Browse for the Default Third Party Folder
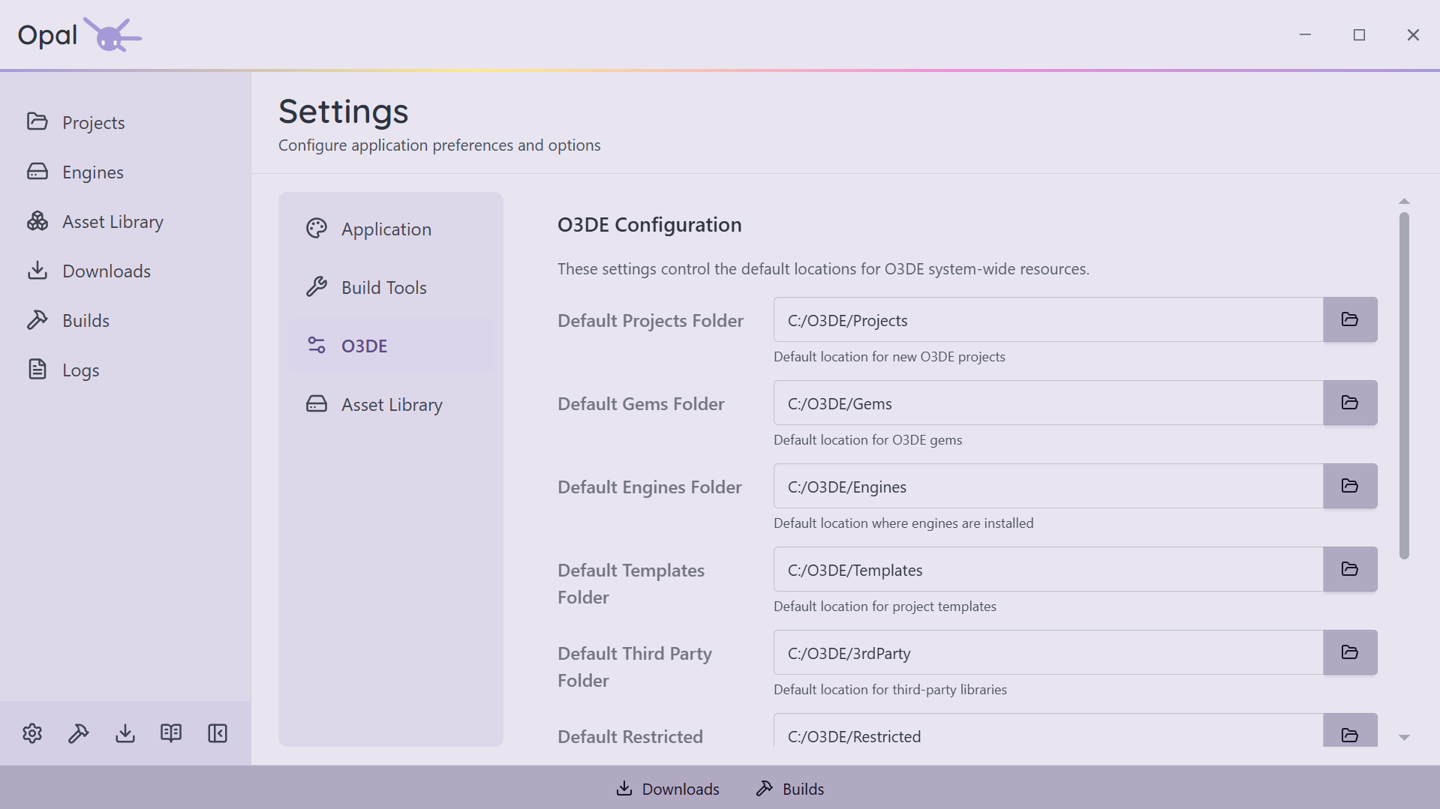The width and height of the screenshot is (1440, 809). 1350,653
